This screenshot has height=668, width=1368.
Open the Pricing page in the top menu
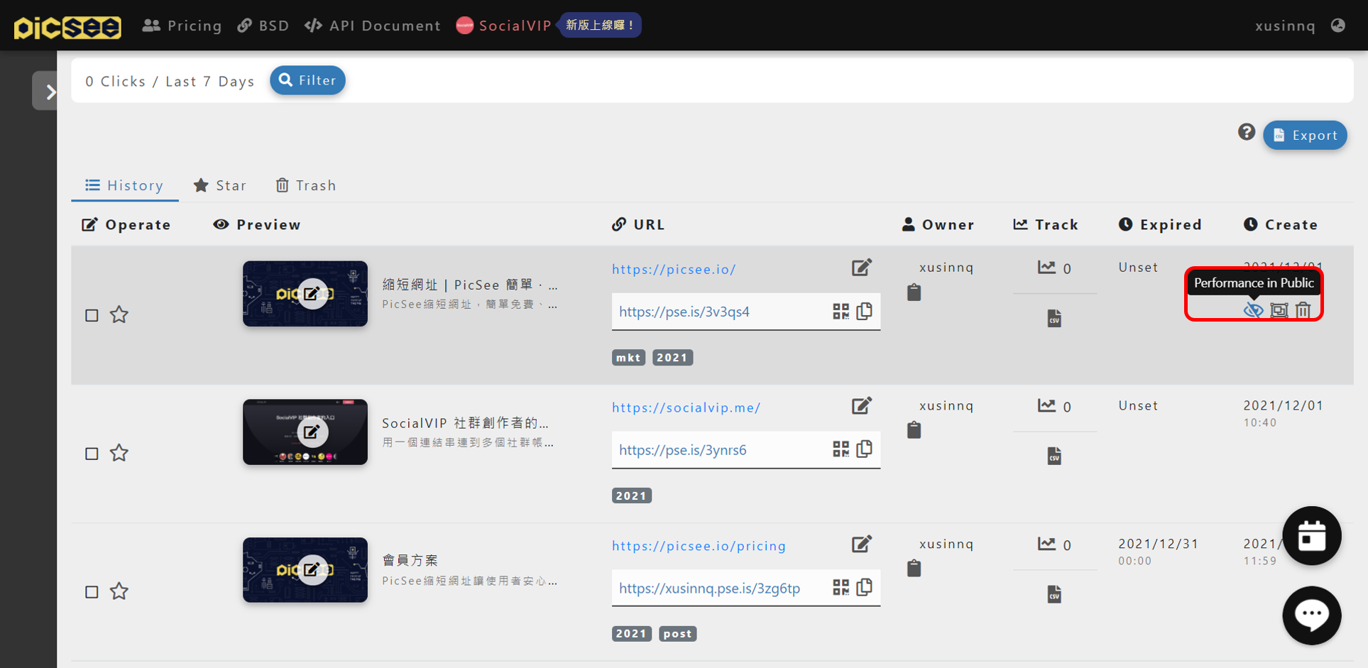click(182, 26)
